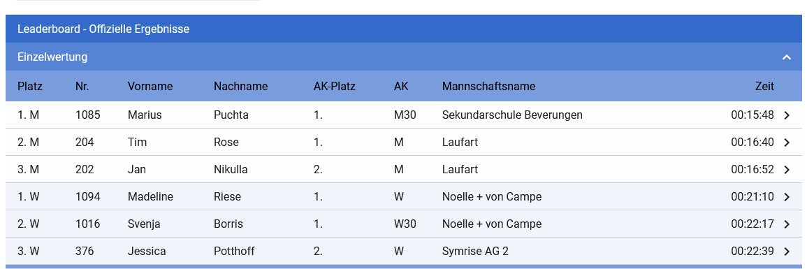Click team name Sekundarschule Beverungen
This screenshot has height=269, width=807.
pyautogui.click(x=512, y=115)
